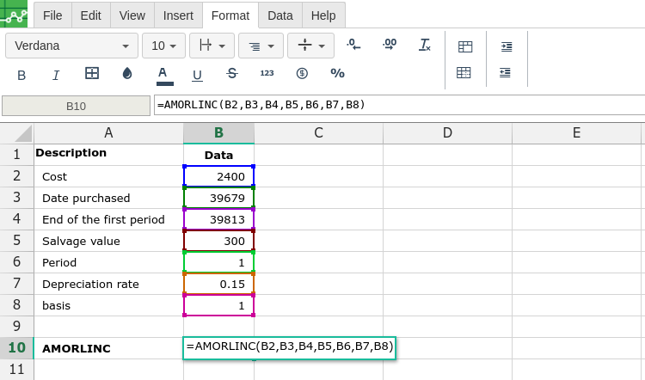Select row 9 header
The image size is (645, 380).
pyautogui.click(x=16, y=327)
